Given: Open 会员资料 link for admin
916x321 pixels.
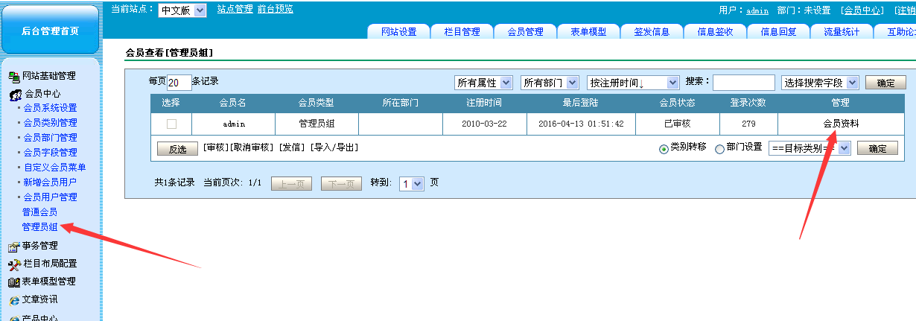Looking at the screenshot, I should [840, 124].
